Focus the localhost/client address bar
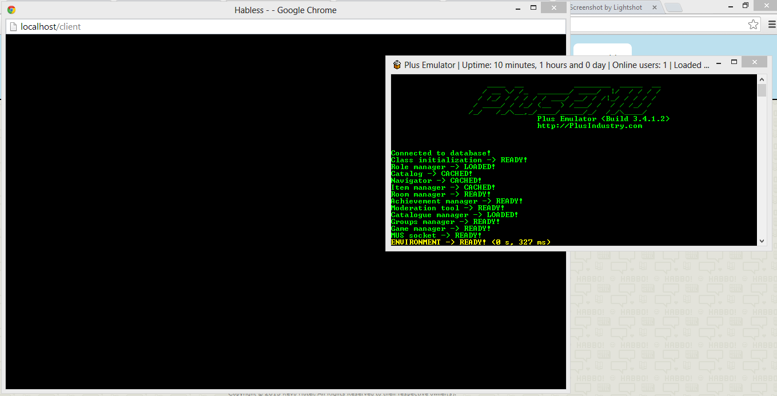777x396 pixels. 286,26
